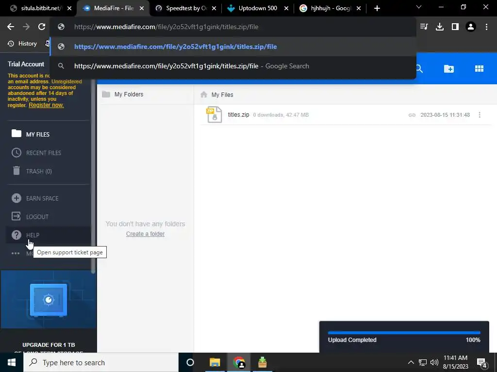Open File Explorer from the taskbar

tap(215, 362)
